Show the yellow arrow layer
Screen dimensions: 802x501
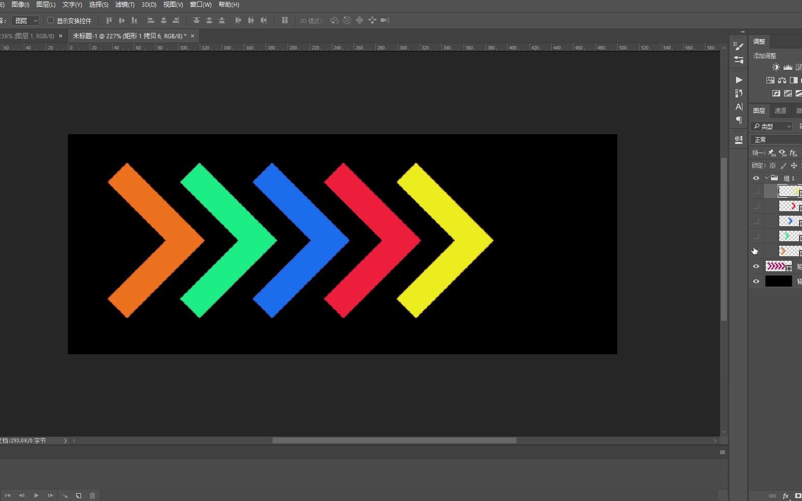(x=756, y=191)
